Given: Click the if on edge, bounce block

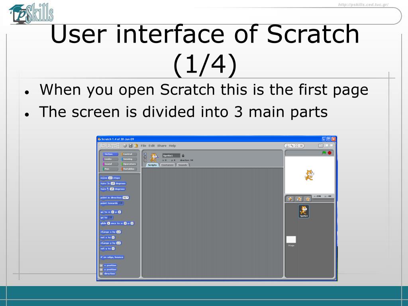Looking at the screenshot, I should [112, 257].
